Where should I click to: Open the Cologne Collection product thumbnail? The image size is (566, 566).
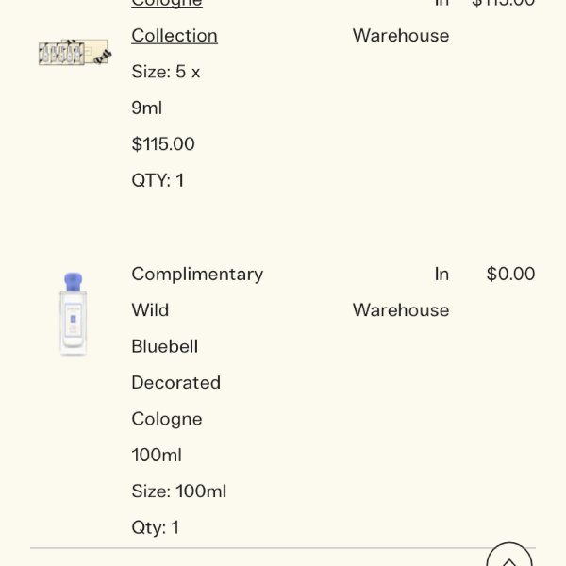point(75,52)
